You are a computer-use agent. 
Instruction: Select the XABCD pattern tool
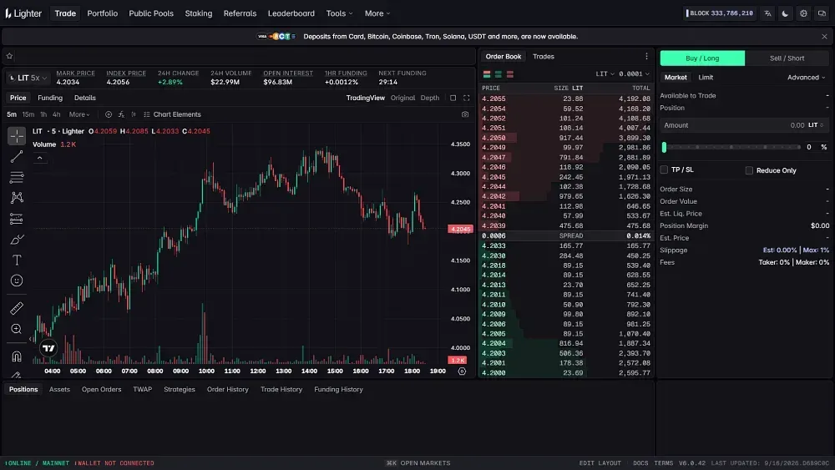click(x=17, y=198)
